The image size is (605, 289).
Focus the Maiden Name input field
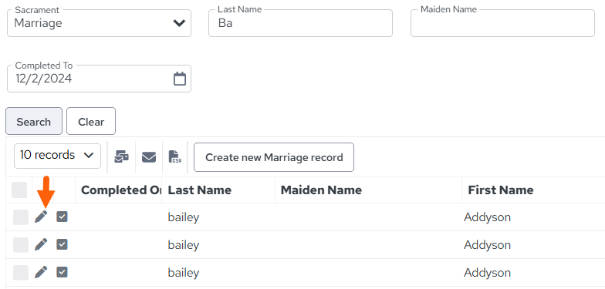pyautogui.click(x=502, y=23)
